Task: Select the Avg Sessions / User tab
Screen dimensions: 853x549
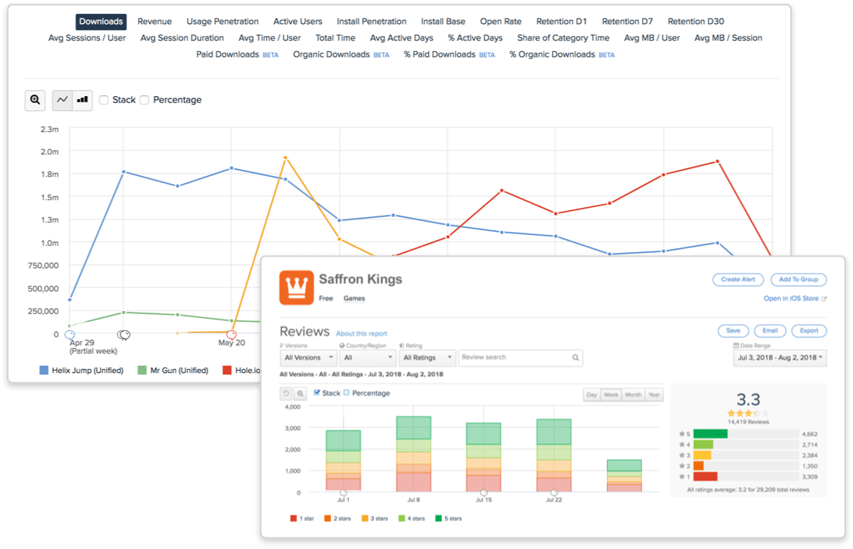Action: pos(87,38)
